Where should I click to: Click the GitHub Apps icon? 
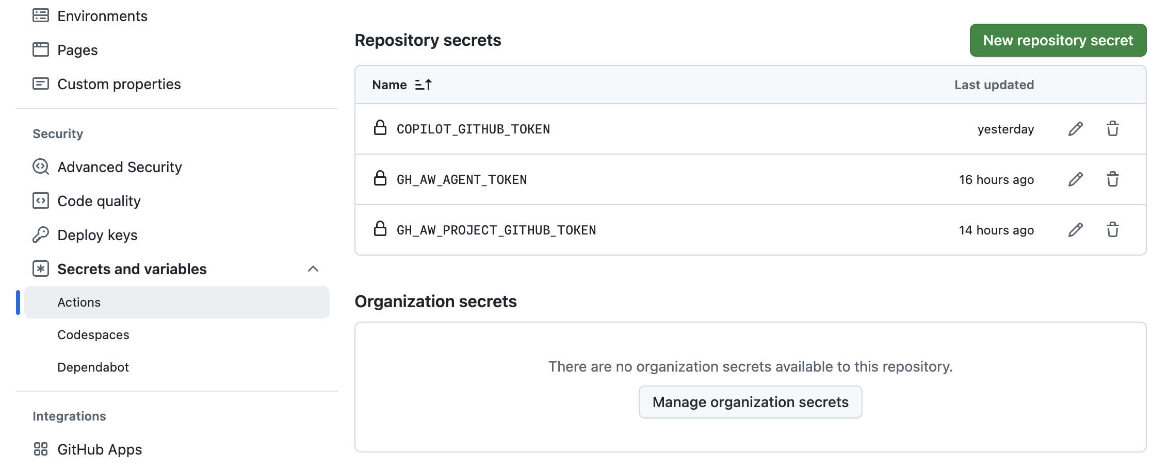[40, 449]
